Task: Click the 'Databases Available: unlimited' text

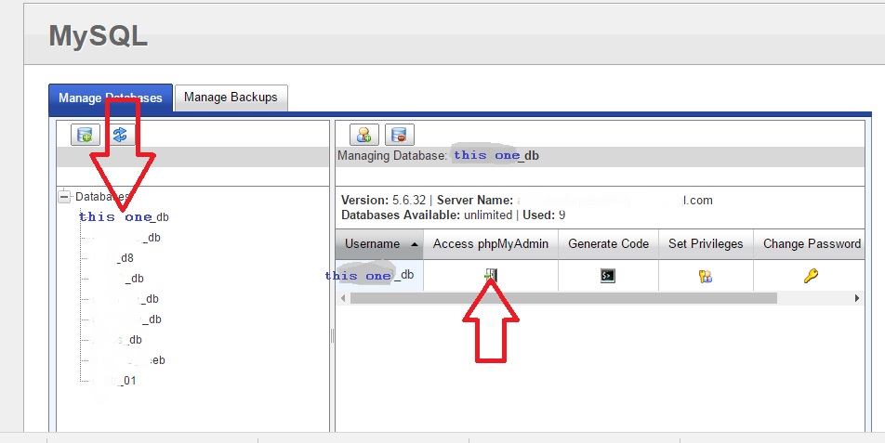Action: [427, 215]
